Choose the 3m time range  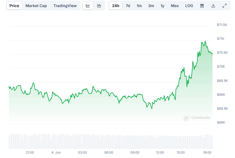151,6
